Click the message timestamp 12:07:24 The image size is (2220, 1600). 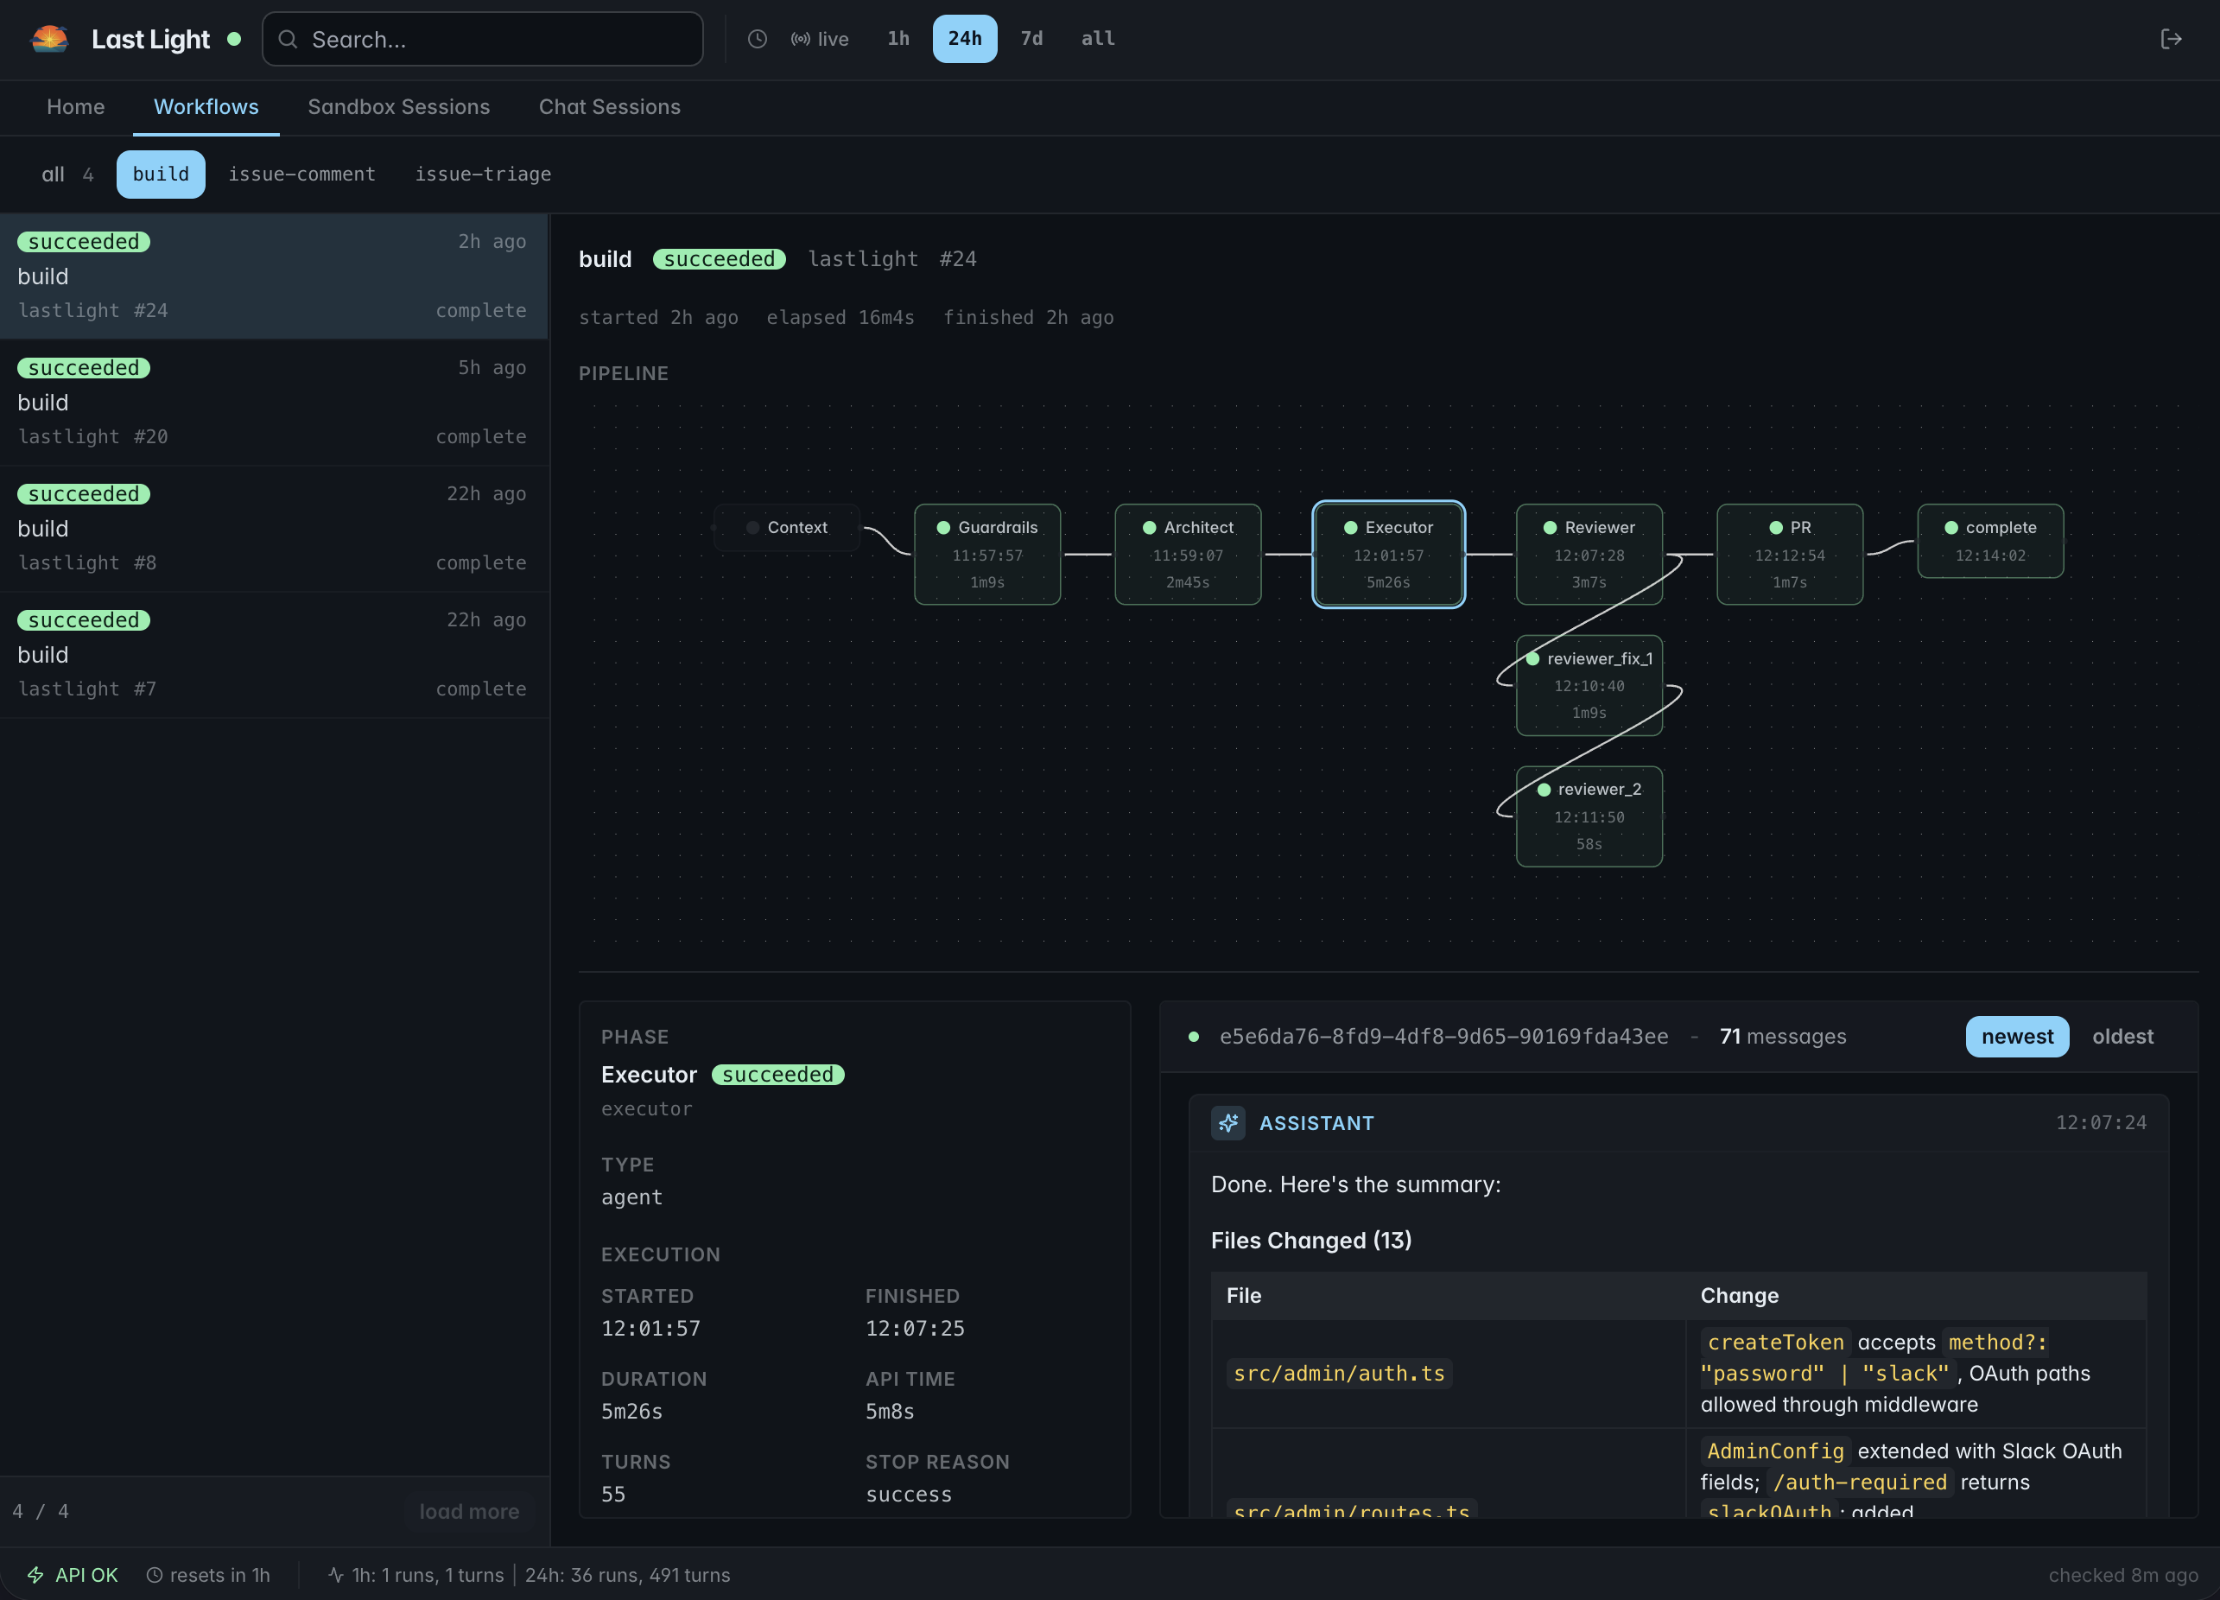[2101, 1123]
